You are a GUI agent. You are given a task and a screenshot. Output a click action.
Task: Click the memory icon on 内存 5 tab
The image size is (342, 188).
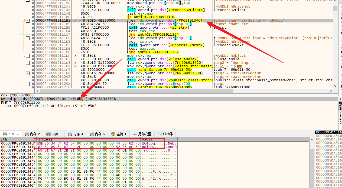92,134
